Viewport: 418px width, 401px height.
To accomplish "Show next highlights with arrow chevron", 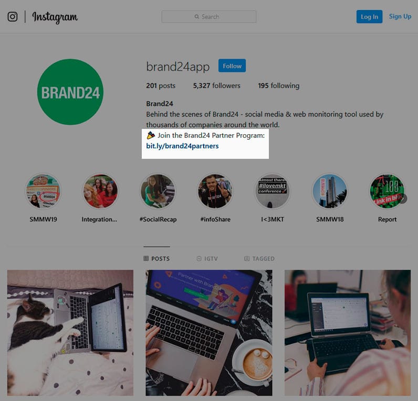I will 404,199.
